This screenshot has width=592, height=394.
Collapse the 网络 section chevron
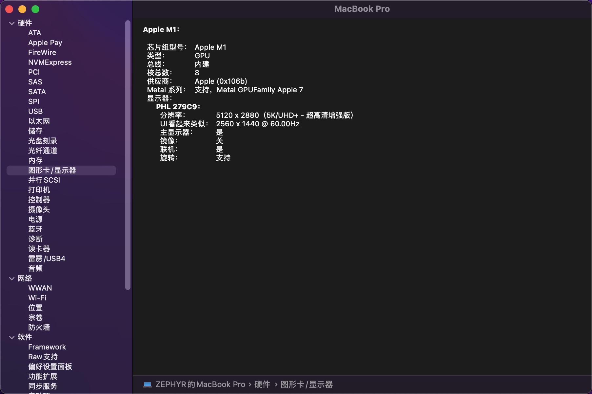click(12, 278)
